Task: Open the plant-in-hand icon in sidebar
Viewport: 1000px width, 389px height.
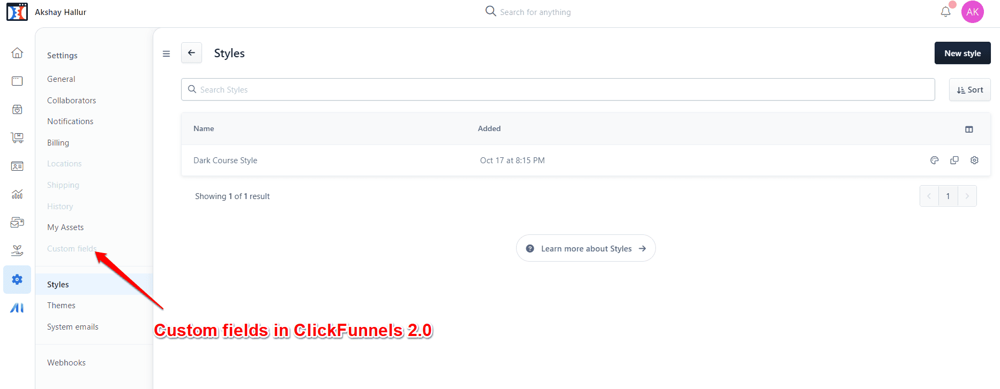Action: click(17, 250)
